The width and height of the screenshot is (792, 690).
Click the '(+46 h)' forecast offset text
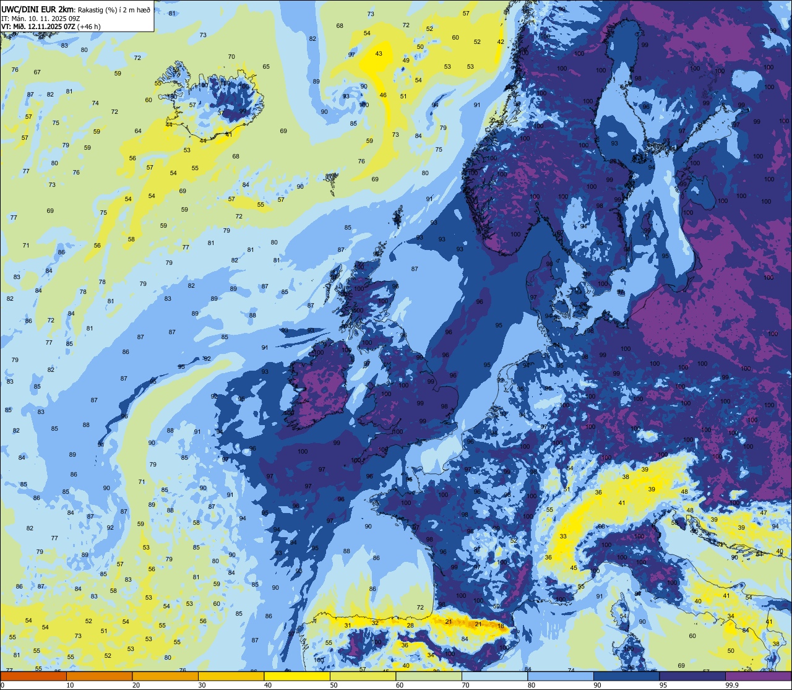coord(90,27)
